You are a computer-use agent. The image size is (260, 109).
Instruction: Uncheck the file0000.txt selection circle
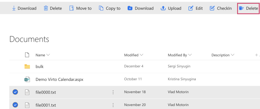(x=15, y=92)
